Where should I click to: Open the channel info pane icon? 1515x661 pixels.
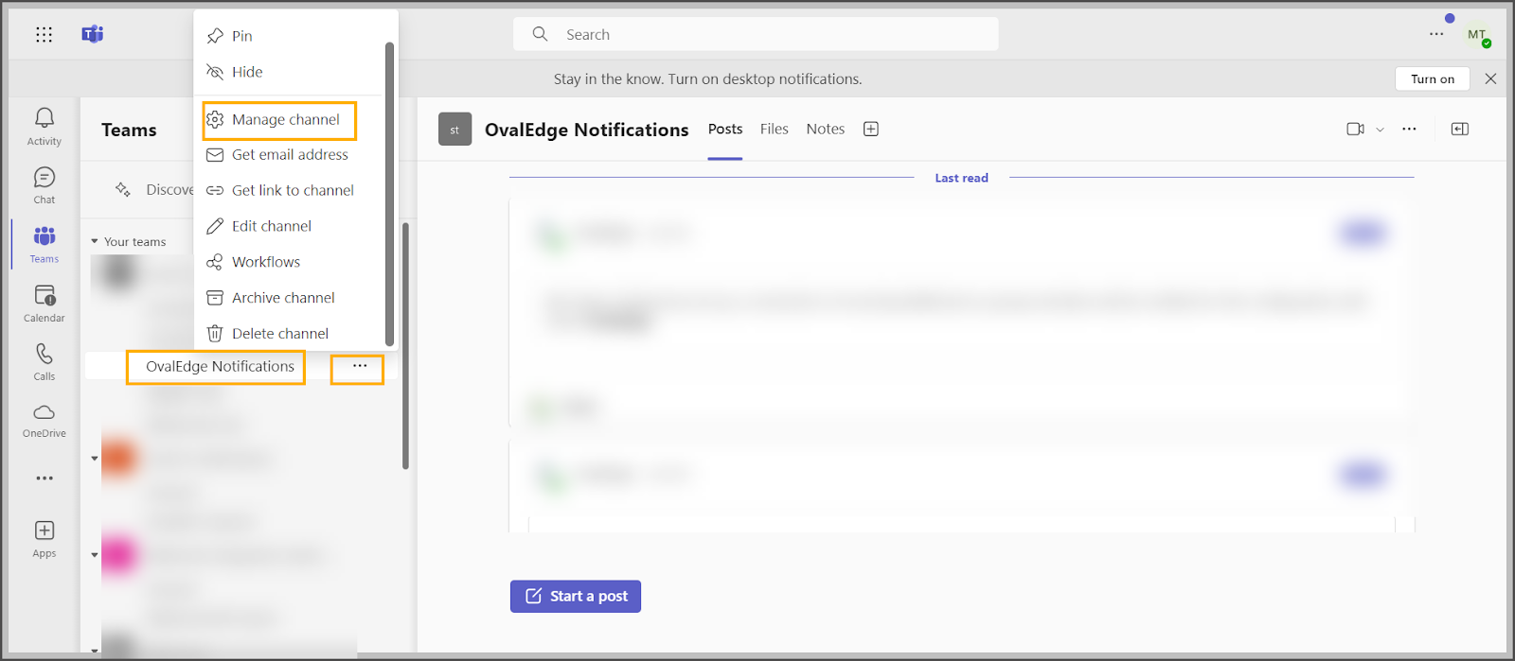pos(1459,130)
